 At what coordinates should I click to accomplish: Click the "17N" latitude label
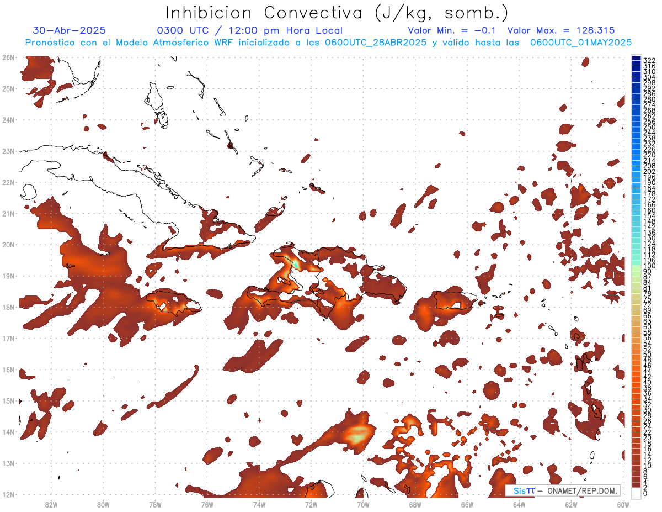point(8,338)
